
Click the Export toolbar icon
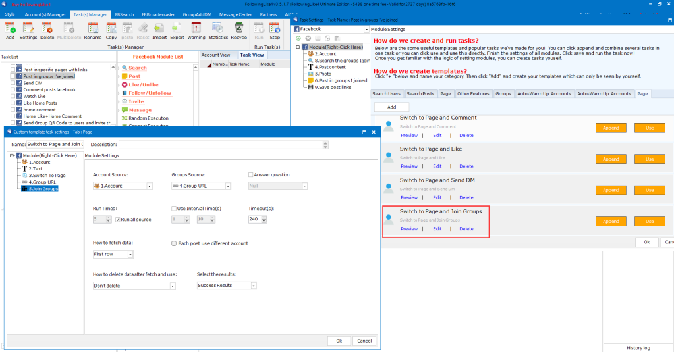tap(177, 31)
